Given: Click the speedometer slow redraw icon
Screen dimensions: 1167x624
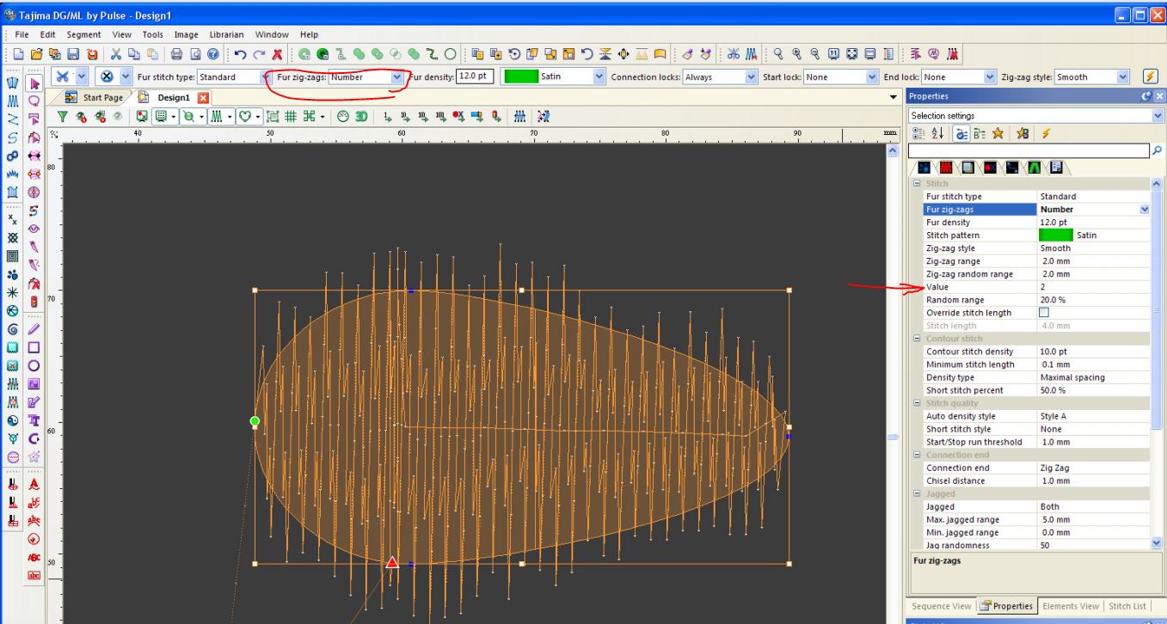Looking at the screenshot, I should pos(343,114).
